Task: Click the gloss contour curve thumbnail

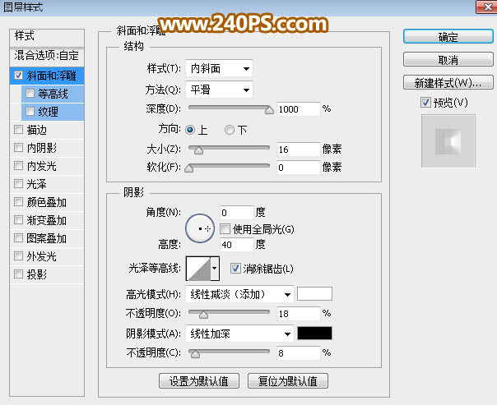Action: tap(198, 269)
